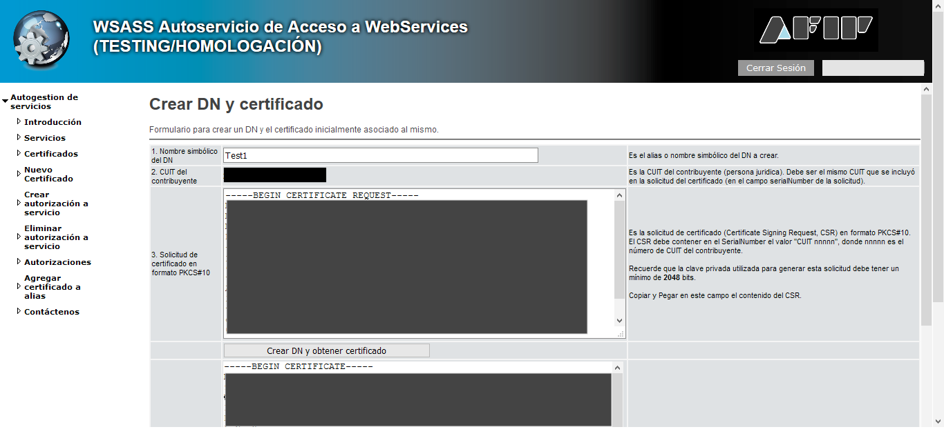
Task: Click the white user field beside Cerrar Sesión
Action: (873, 68)
